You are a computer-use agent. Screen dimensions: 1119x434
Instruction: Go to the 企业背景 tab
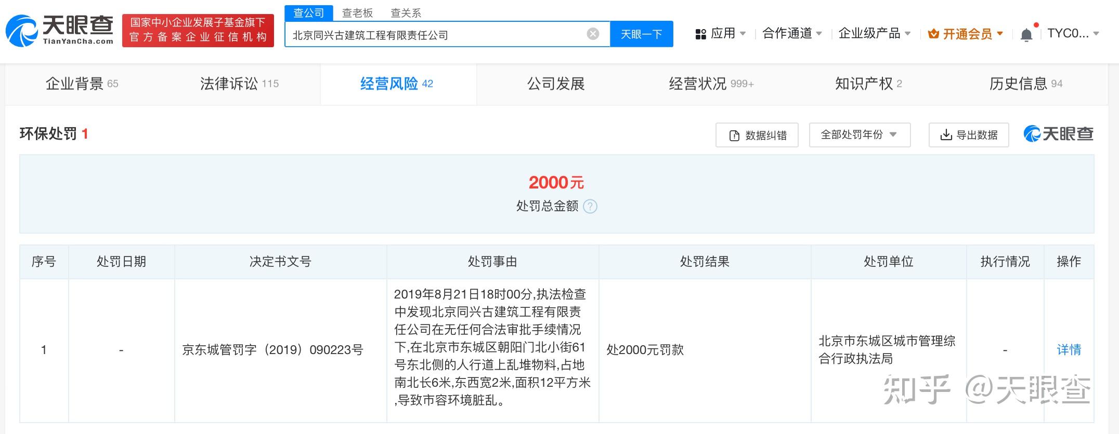coord(82,84)
